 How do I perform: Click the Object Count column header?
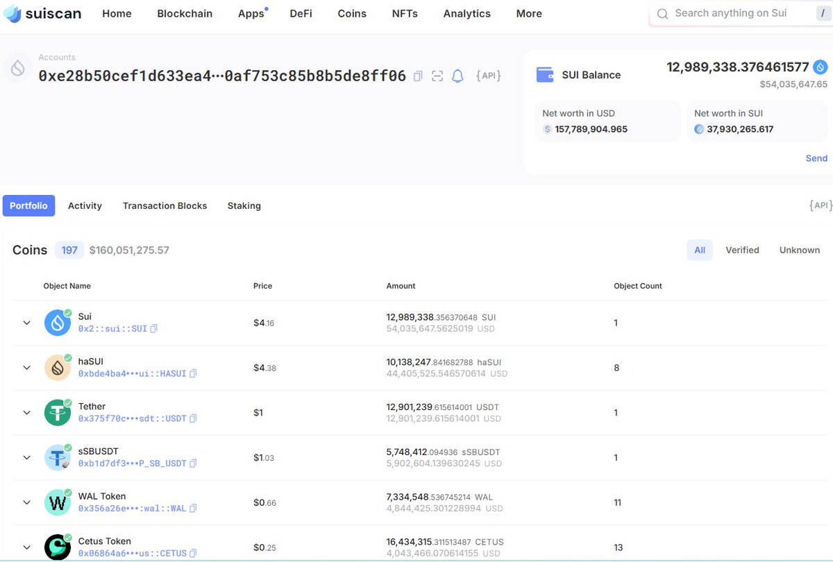[638, 286]
